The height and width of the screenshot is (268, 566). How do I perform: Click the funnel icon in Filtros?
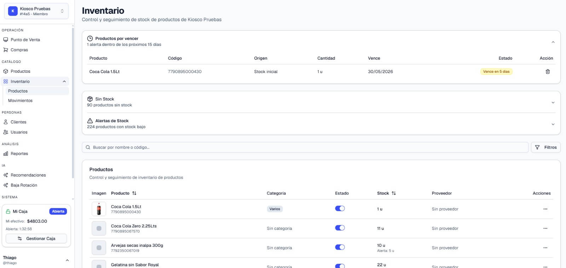(537, 148)
